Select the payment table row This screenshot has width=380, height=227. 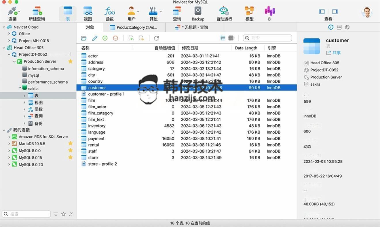[187, 138]
